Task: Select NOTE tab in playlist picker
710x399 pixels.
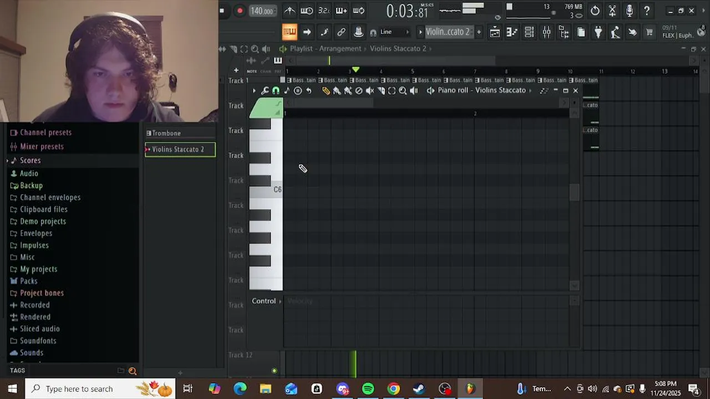Action: pos(252,71)
